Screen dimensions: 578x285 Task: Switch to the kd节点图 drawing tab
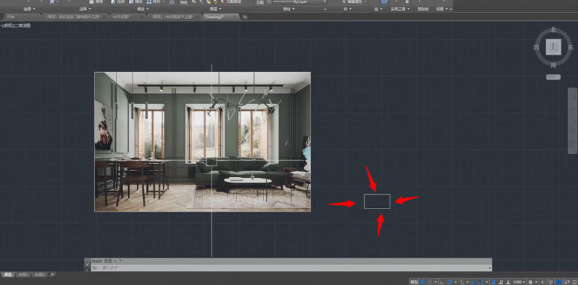[x=128, y=17]
